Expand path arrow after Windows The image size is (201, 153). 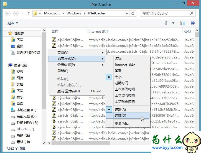point(85,13)
